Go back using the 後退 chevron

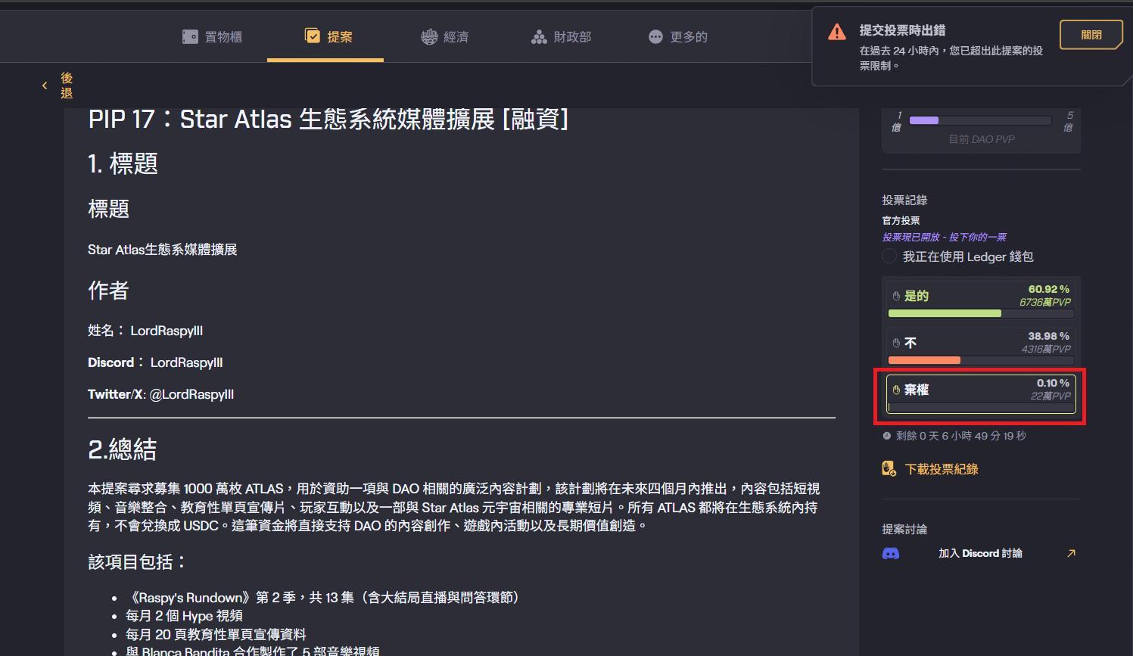point(45,85)
